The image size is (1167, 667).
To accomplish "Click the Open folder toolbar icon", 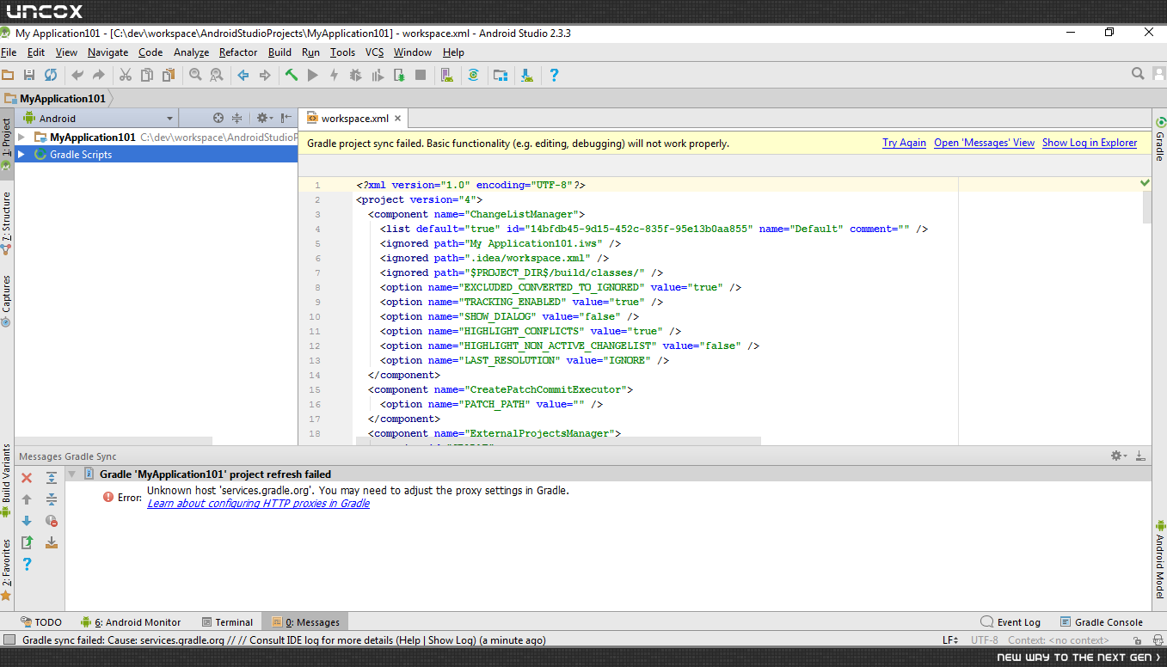I will [8, 76].
